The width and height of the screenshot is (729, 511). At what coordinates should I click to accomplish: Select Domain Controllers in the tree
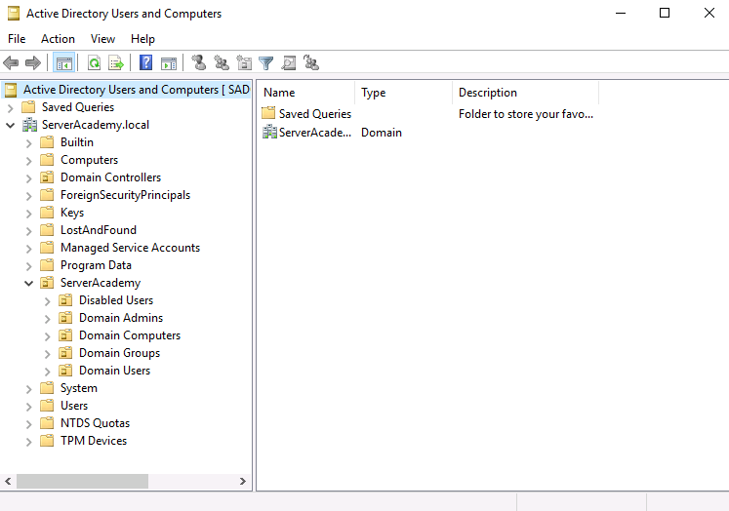point(110,177)
